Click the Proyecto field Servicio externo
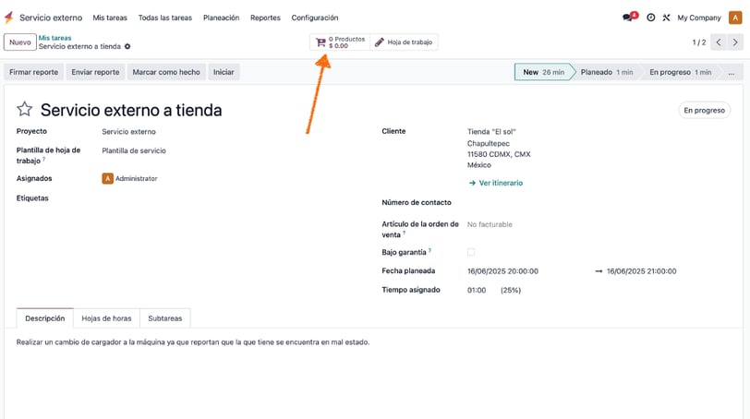This screenshot has width=750, height=419. point(128,131)
